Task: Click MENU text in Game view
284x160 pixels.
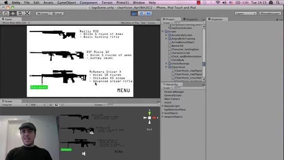Action: coord(123,90)
